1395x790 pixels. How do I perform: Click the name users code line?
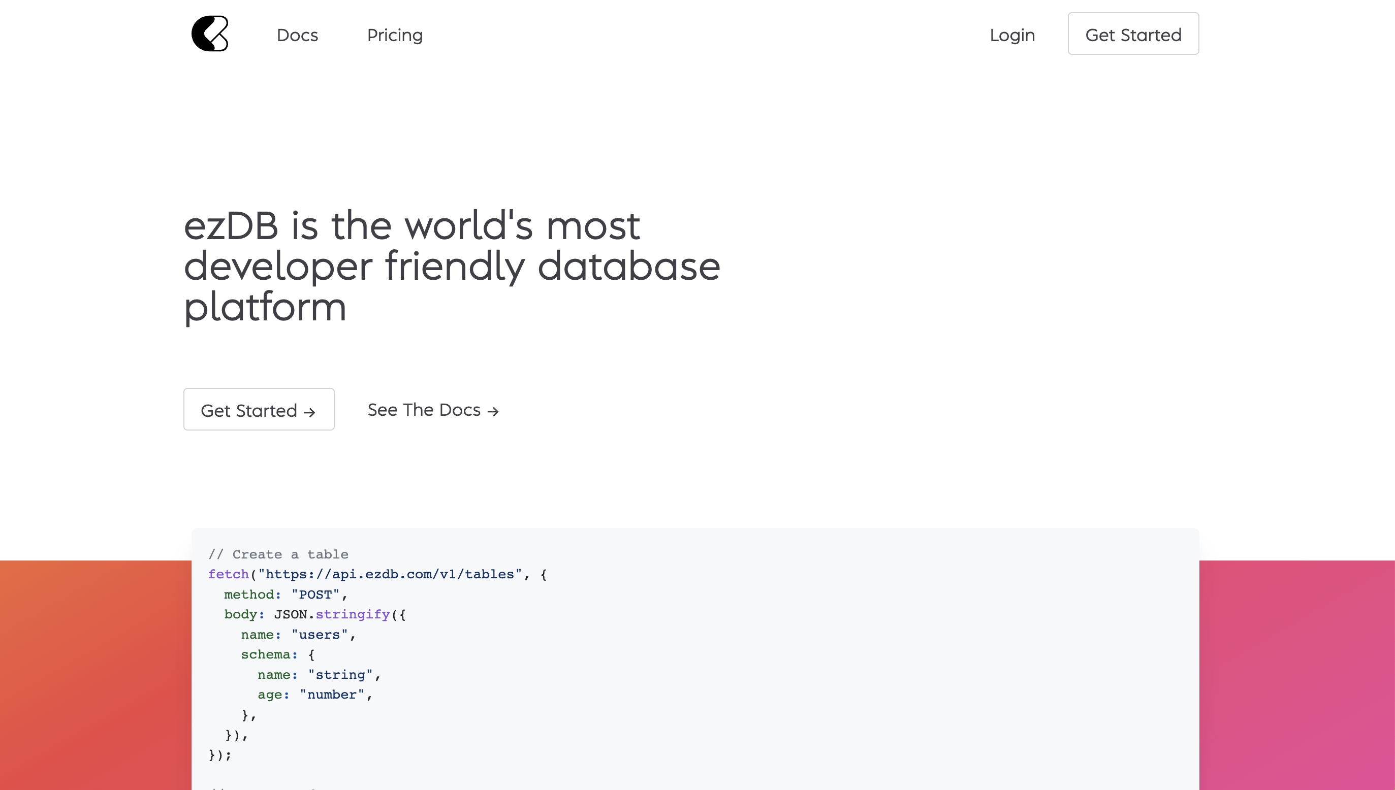coord(298,634)
